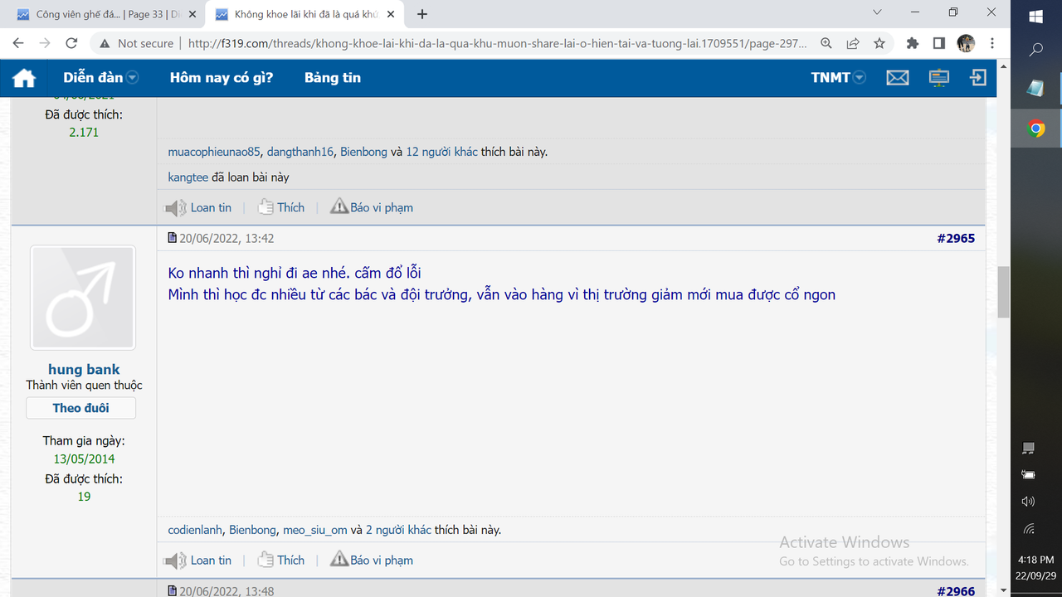Open the Extensions puzzle icon
1062x597 pixels.
coord(913,43)
